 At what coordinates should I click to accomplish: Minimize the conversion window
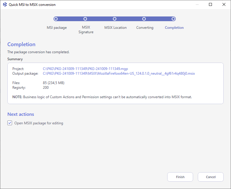click(x=197, y=5)
